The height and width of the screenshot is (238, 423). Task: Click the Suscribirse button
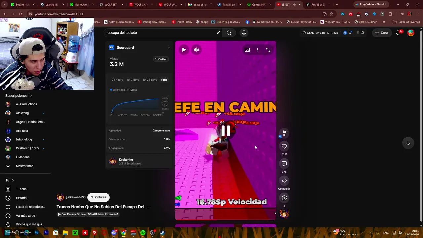coord(98,197)
